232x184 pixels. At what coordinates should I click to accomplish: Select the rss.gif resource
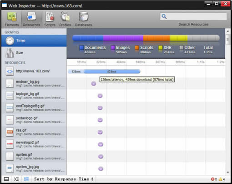click(34, 132)
